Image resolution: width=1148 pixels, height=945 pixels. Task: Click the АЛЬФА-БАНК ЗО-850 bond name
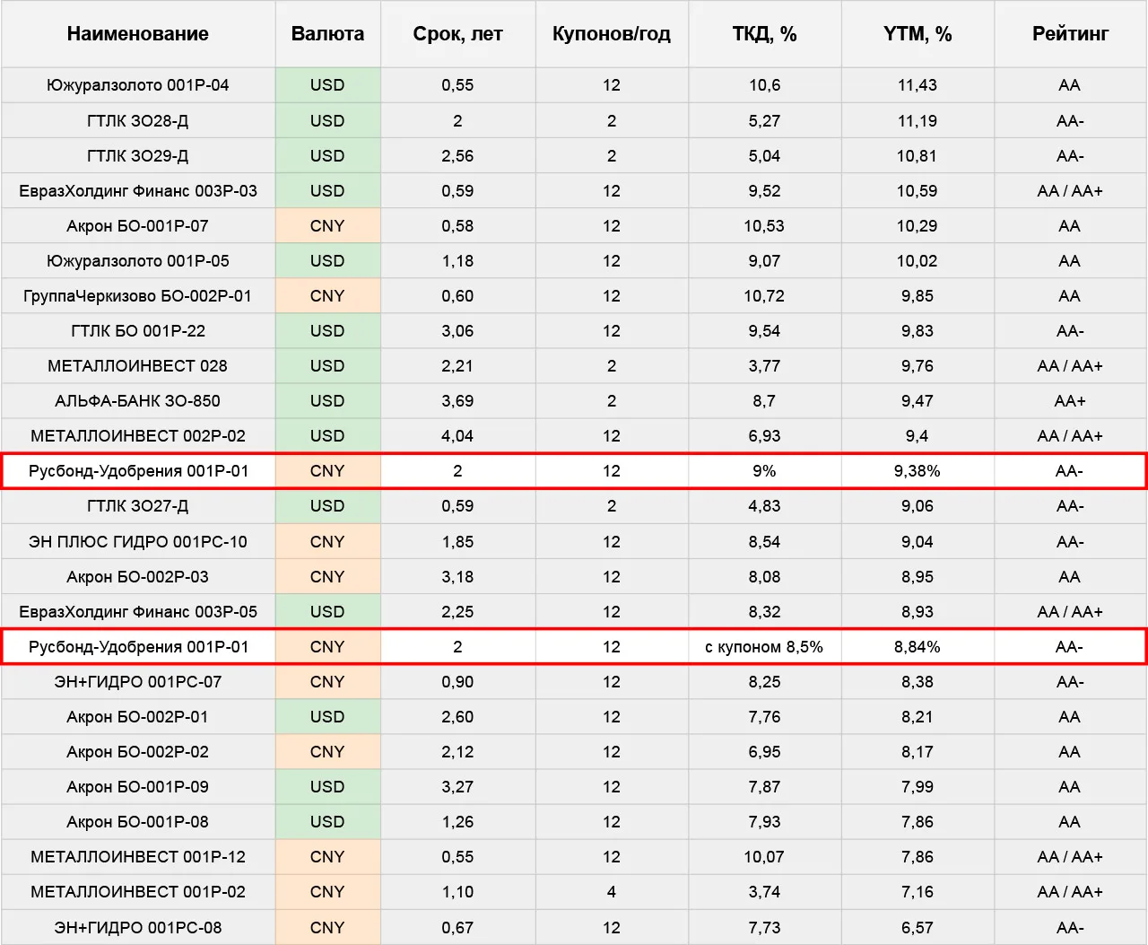pos(138,400)
